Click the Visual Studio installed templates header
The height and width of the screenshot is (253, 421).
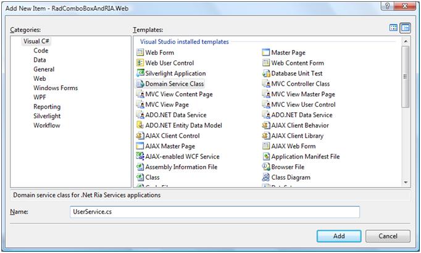(x=185, y=41)
